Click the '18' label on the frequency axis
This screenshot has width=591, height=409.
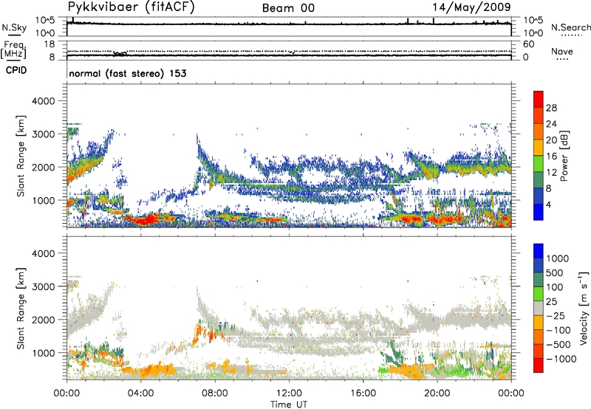coord(49,44)
